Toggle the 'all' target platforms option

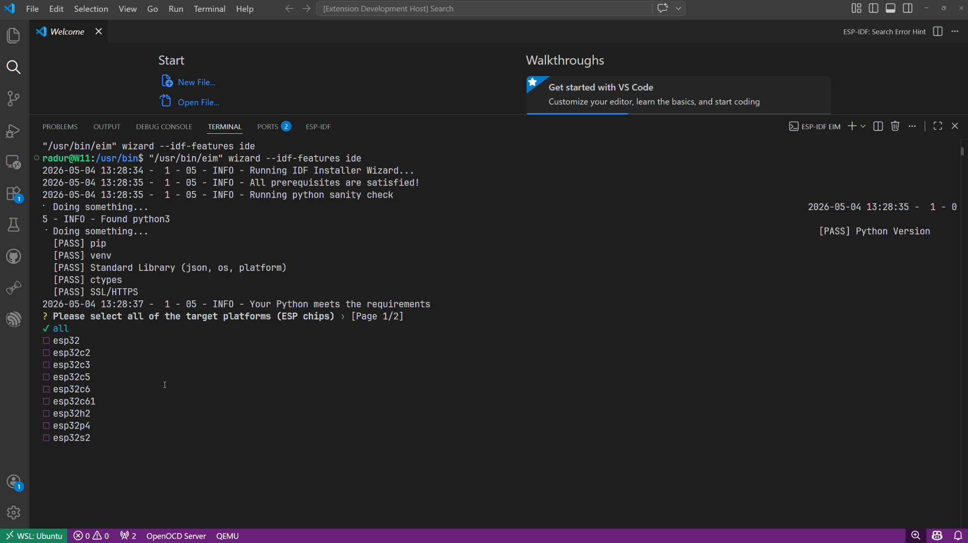tap(56, 328)
